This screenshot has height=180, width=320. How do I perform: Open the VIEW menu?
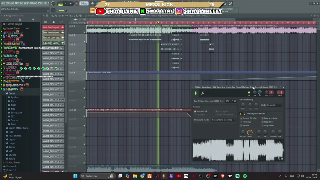pos(26,3)
